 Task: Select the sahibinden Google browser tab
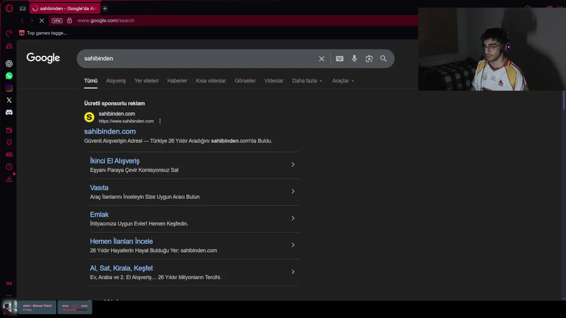click(x=65, y=8)
